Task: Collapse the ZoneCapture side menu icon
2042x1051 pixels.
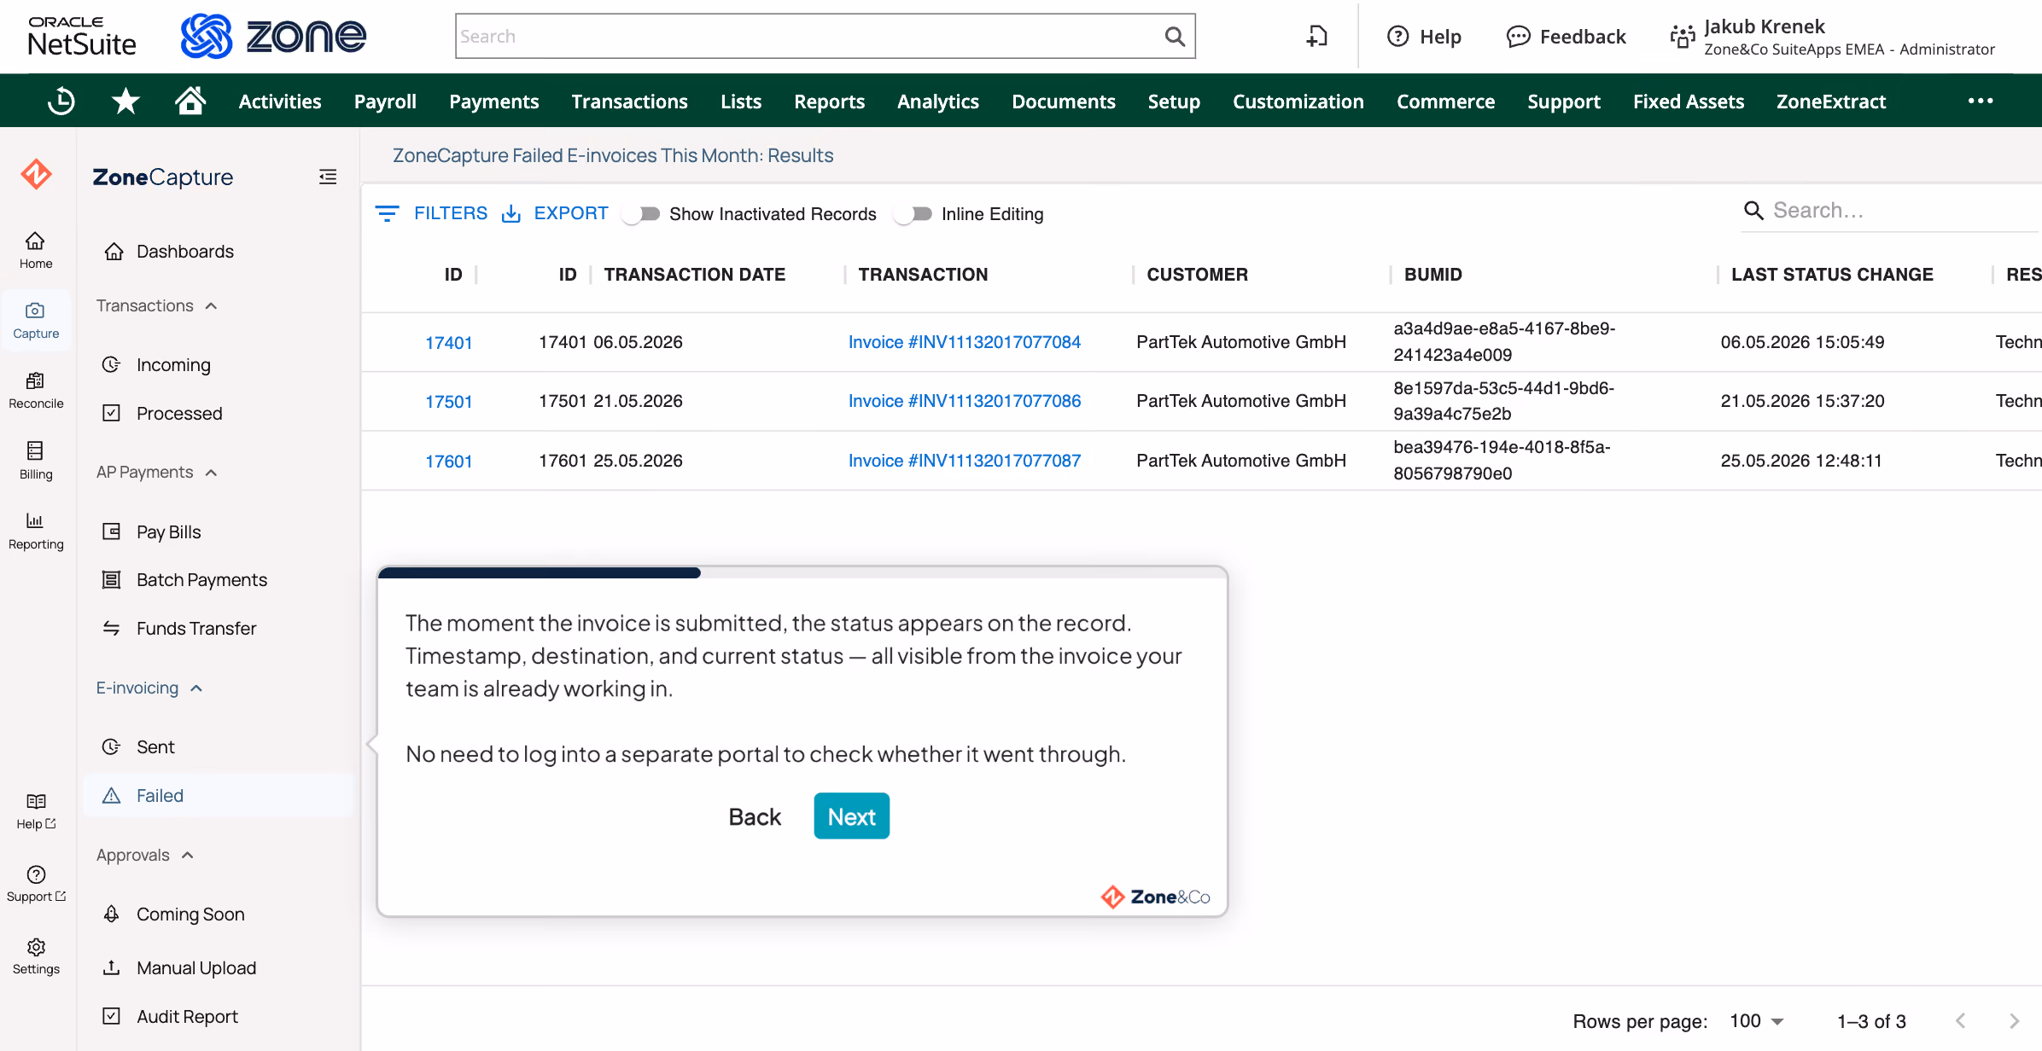Action: 328,177
